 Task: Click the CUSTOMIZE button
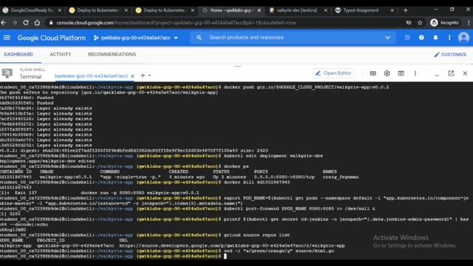[450, 55]
